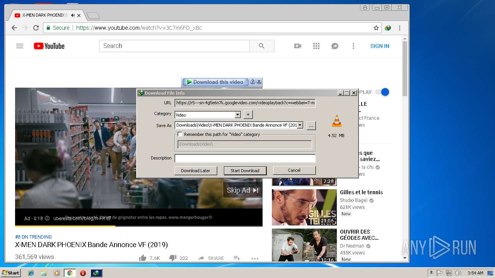This screenshot has width=495, height=278.
Task: Open the YouTube apps grid
Action: point(316,46)
